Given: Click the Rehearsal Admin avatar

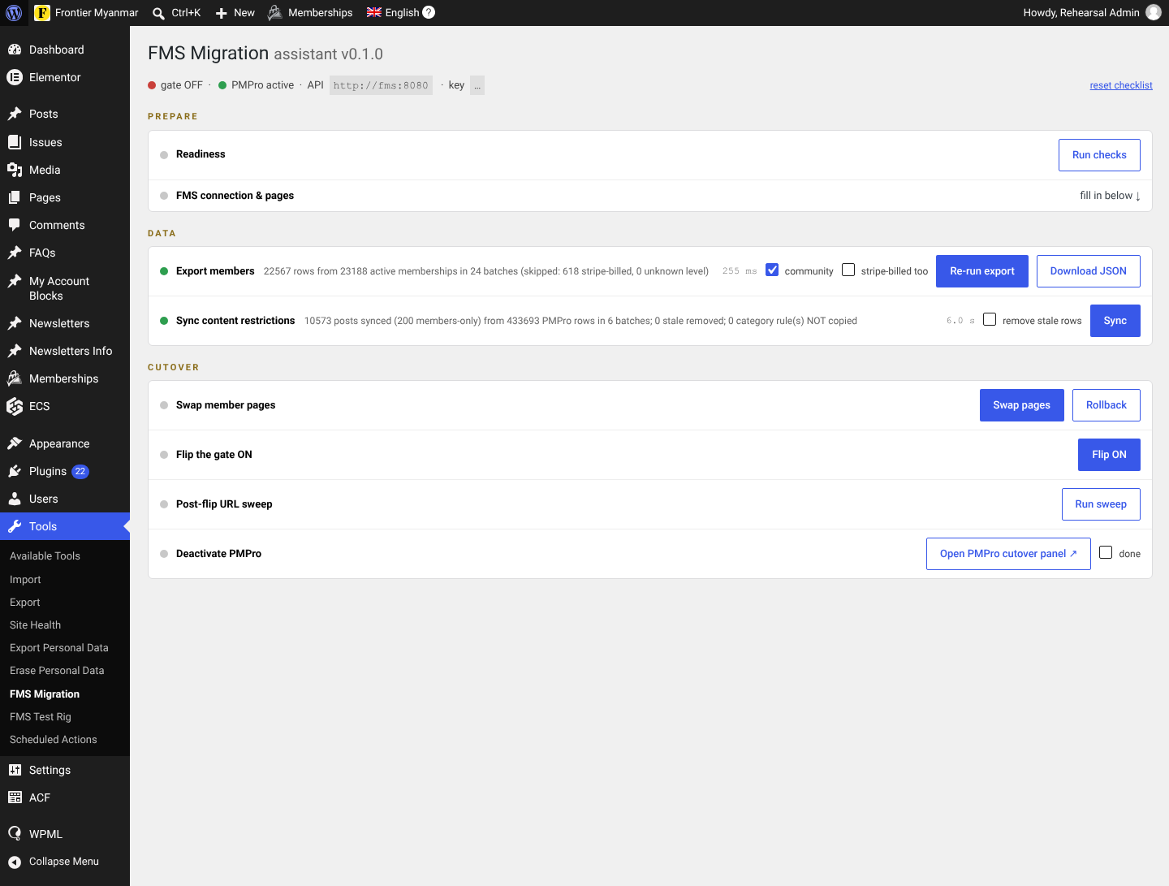Looking at the screenshot, I should 1154,12.
